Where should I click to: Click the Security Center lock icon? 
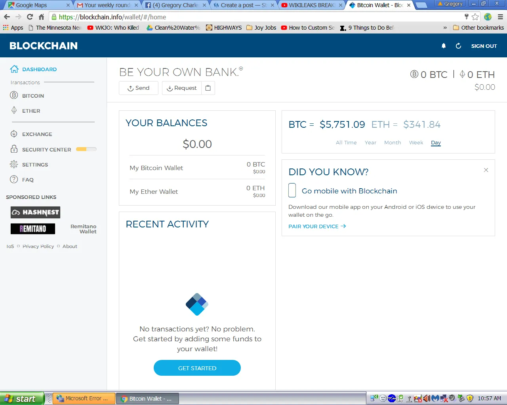pos(14,149)
